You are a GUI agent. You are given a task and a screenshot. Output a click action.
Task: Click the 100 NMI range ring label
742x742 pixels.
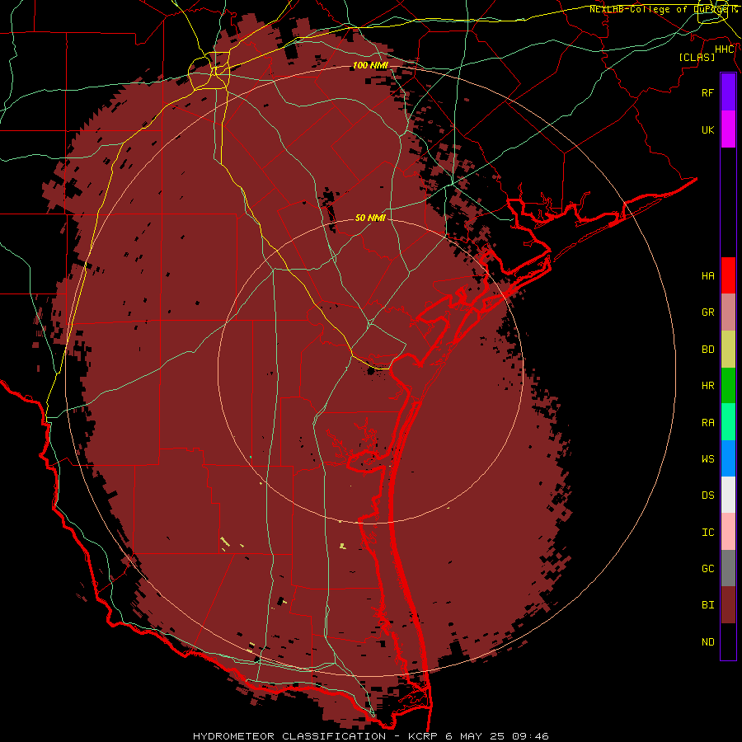pyautogui.click(x=370, y=65)
